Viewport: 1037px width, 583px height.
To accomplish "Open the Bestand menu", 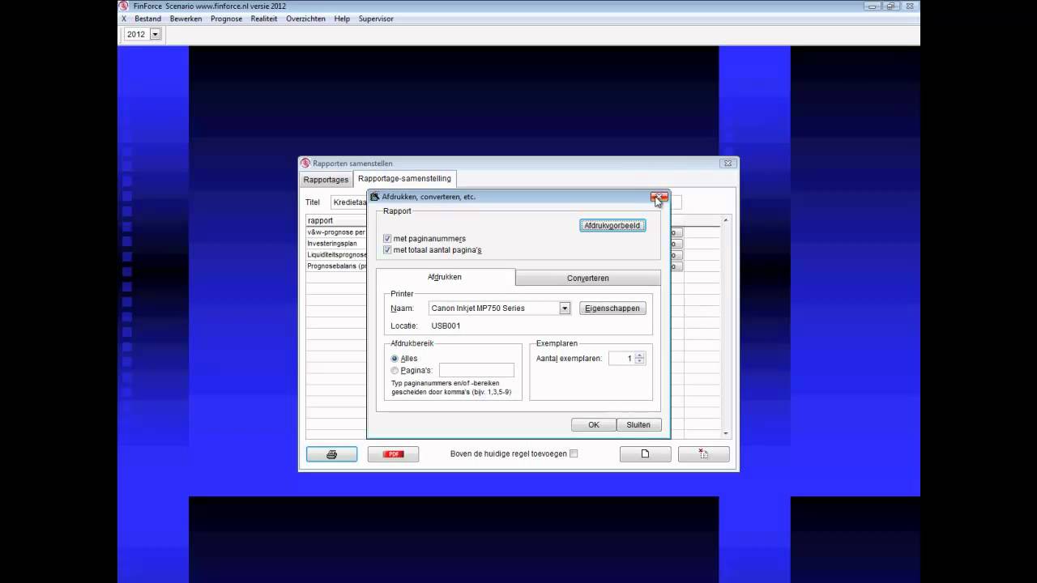I will point(147,19).
